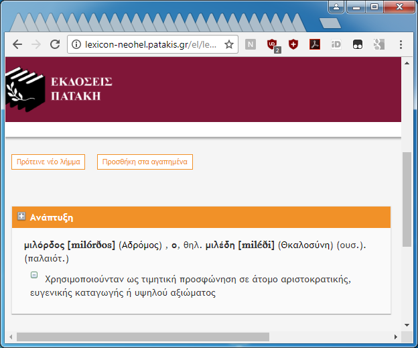The height and width of the screenshot is (348, 418).
Task: Open Chrome's three-dot menu
Action: tap(401, 44)
